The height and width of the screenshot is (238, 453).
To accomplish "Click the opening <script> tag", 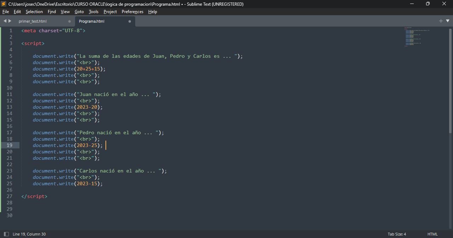I will 33,44.
